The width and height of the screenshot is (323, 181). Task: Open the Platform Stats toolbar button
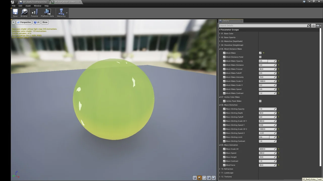[x=47, y=13]
